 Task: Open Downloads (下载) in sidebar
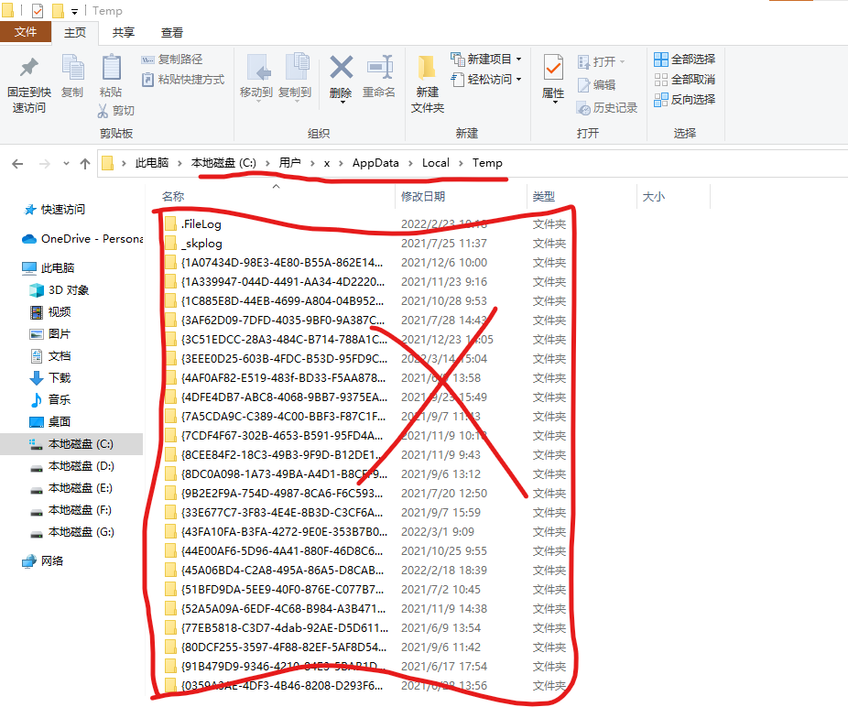point(50,377)
